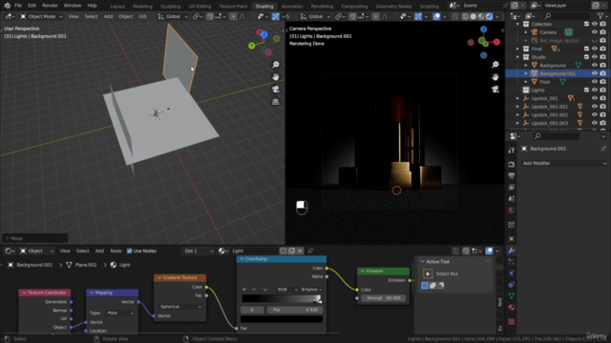Toggle Final collection exclude checkbox
Viewport: 611px width, 343px height.
(x=586, y=49)
